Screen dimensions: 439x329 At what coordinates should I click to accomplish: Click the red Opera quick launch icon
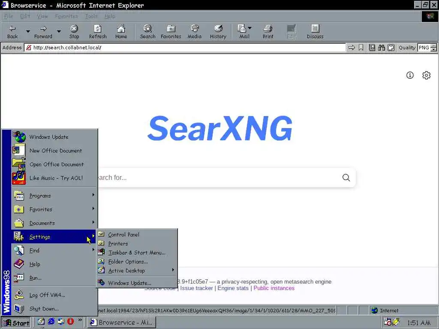coord(70,322)
